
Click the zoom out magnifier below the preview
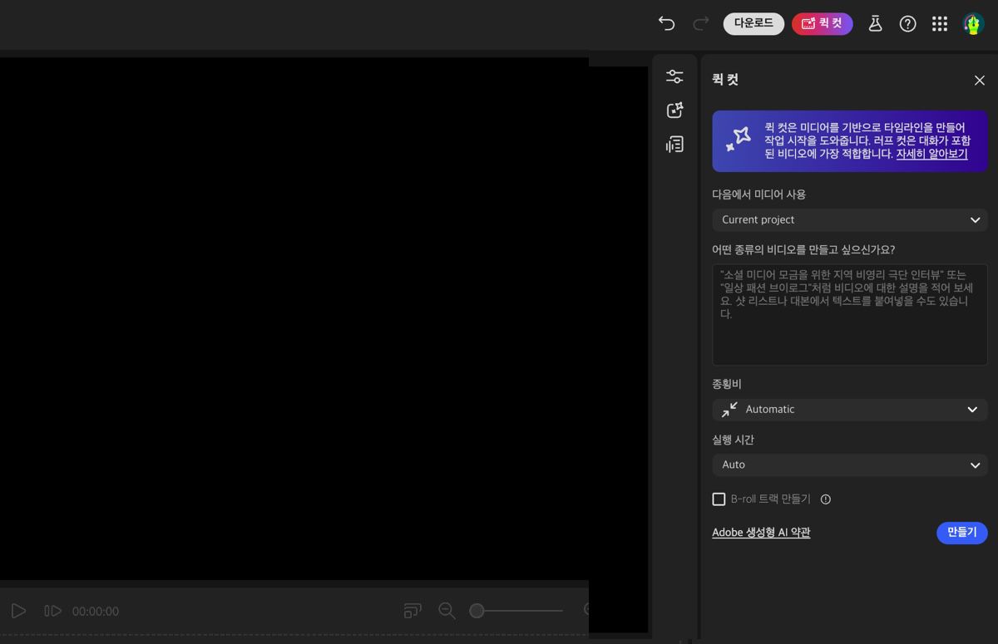pos(447,611)
